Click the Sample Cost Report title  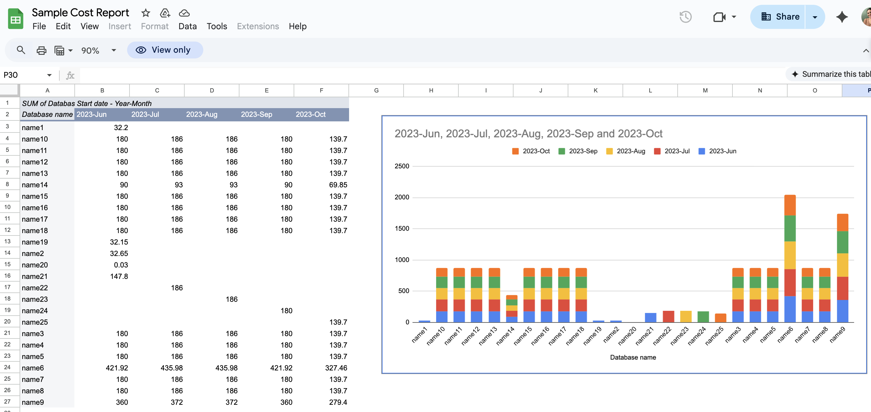80,13
